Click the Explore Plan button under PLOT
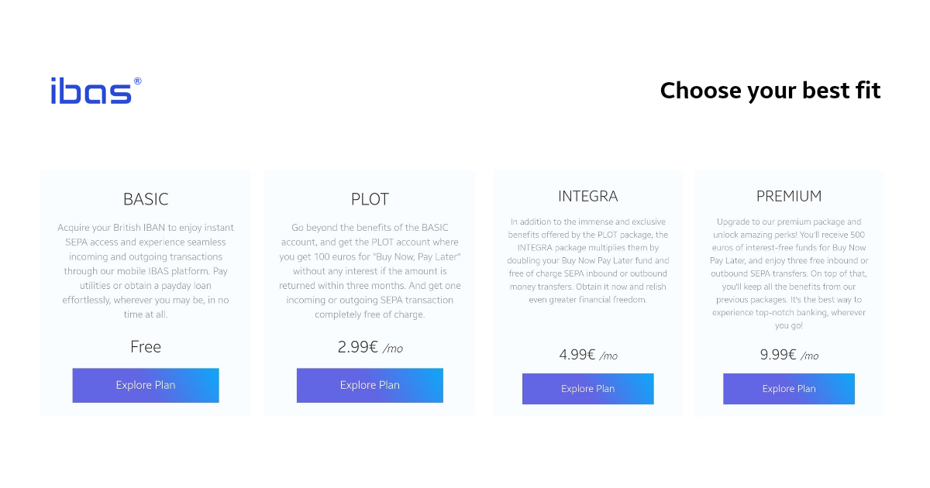The width and height of the screenshot is (930, 488). coord(370,385)
